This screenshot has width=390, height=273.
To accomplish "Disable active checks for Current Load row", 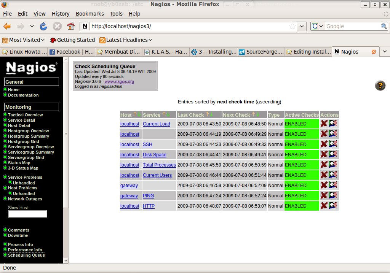I will tap(324, 124).
